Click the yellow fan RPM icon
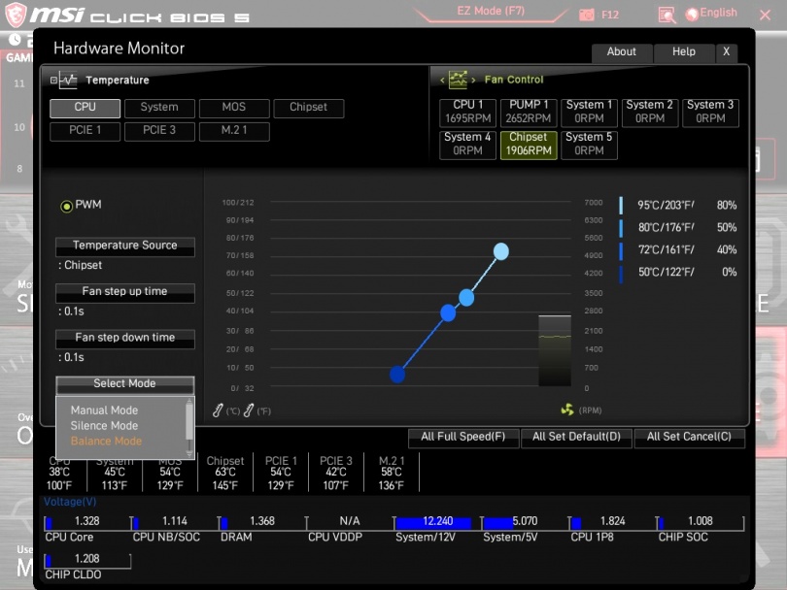This screenshot has width=787, height=590. click(567, 410)
